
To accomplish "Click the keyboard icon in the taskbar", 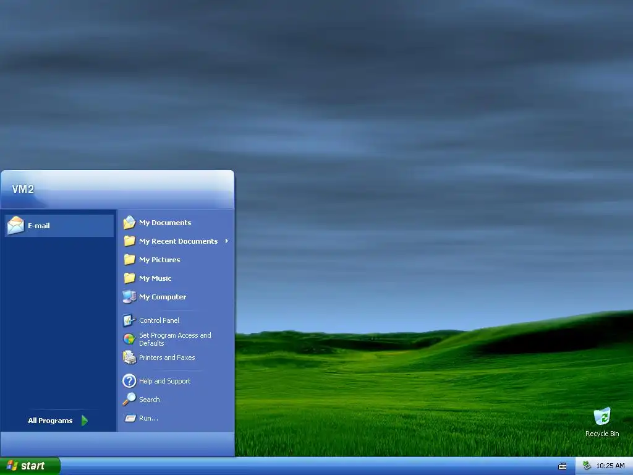I will 563,466.
